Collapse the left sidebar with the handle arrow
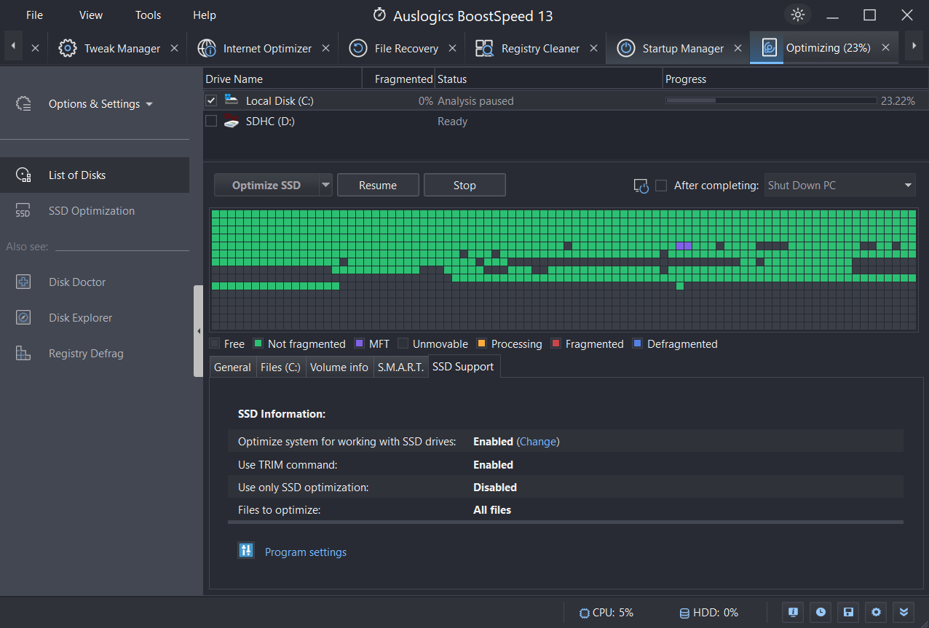The width and height of the screenshot is (929, 628). point(199,331)
